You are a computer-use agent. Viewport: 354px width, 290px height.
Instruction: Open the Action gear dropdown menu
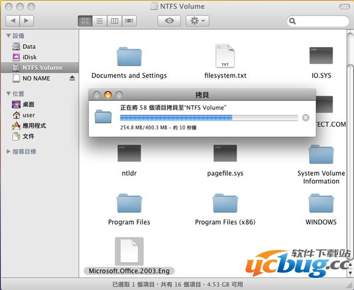pos(197,21)
